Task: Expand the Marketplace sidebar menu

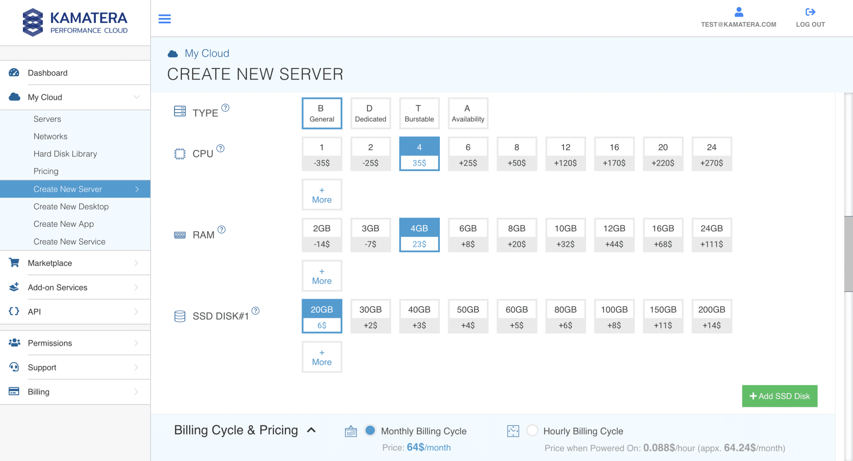Action: pyautogui.click(x=136, y=263)
